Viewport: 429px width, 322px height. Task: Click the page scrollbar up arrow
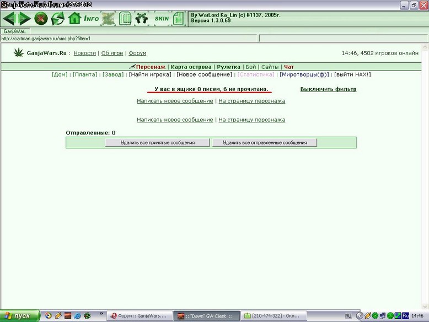425,47
